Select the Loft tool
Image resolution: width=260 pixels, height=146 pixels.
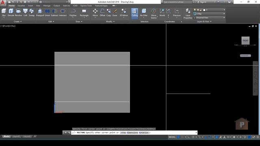[x=25, y=13]
